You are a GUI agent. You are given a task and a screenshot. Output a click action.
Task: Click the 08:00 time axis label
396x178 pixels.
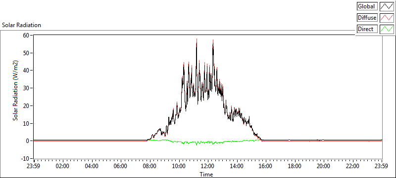click(x=150, y=166)
